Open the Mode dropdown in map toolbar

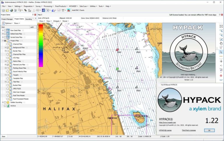65,21
